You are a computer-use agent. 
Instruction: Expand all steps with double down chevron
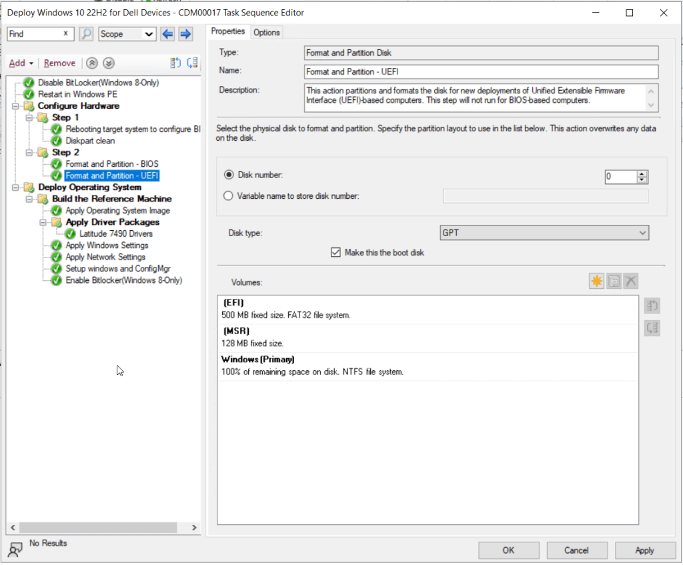pyautogui.click(x=109, y=63)
